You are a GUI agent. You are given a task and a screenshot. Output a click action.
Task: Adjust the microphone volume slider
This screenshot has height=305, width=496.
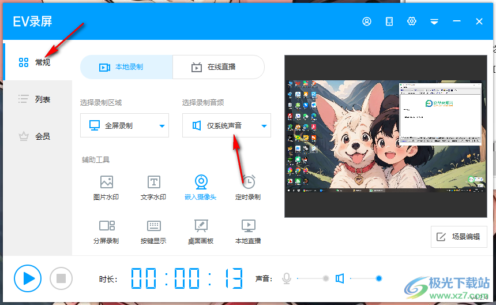point(313,278)
